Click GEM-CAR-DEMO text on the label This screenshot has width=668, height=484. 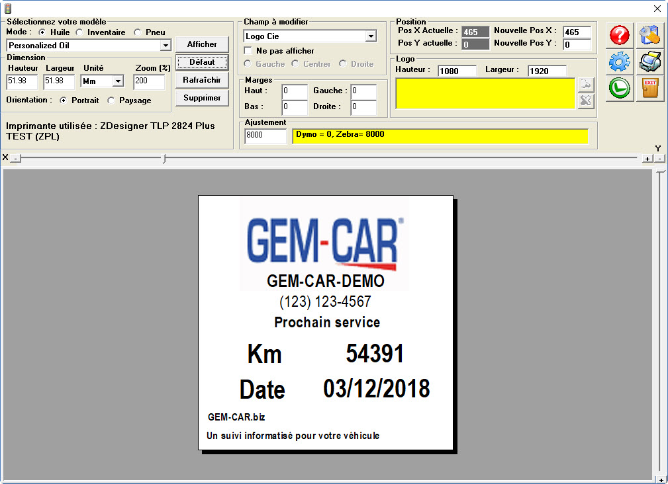[x=326, y=281]
